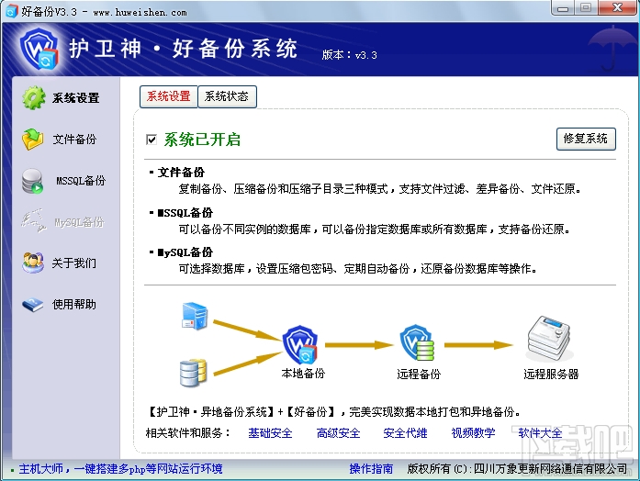
Task: Open the 基础安全 link
Action: (x=270, y=433)
